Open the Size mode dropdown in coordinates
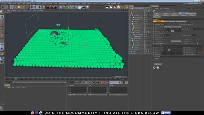204x115 pixels. point(98,95)
